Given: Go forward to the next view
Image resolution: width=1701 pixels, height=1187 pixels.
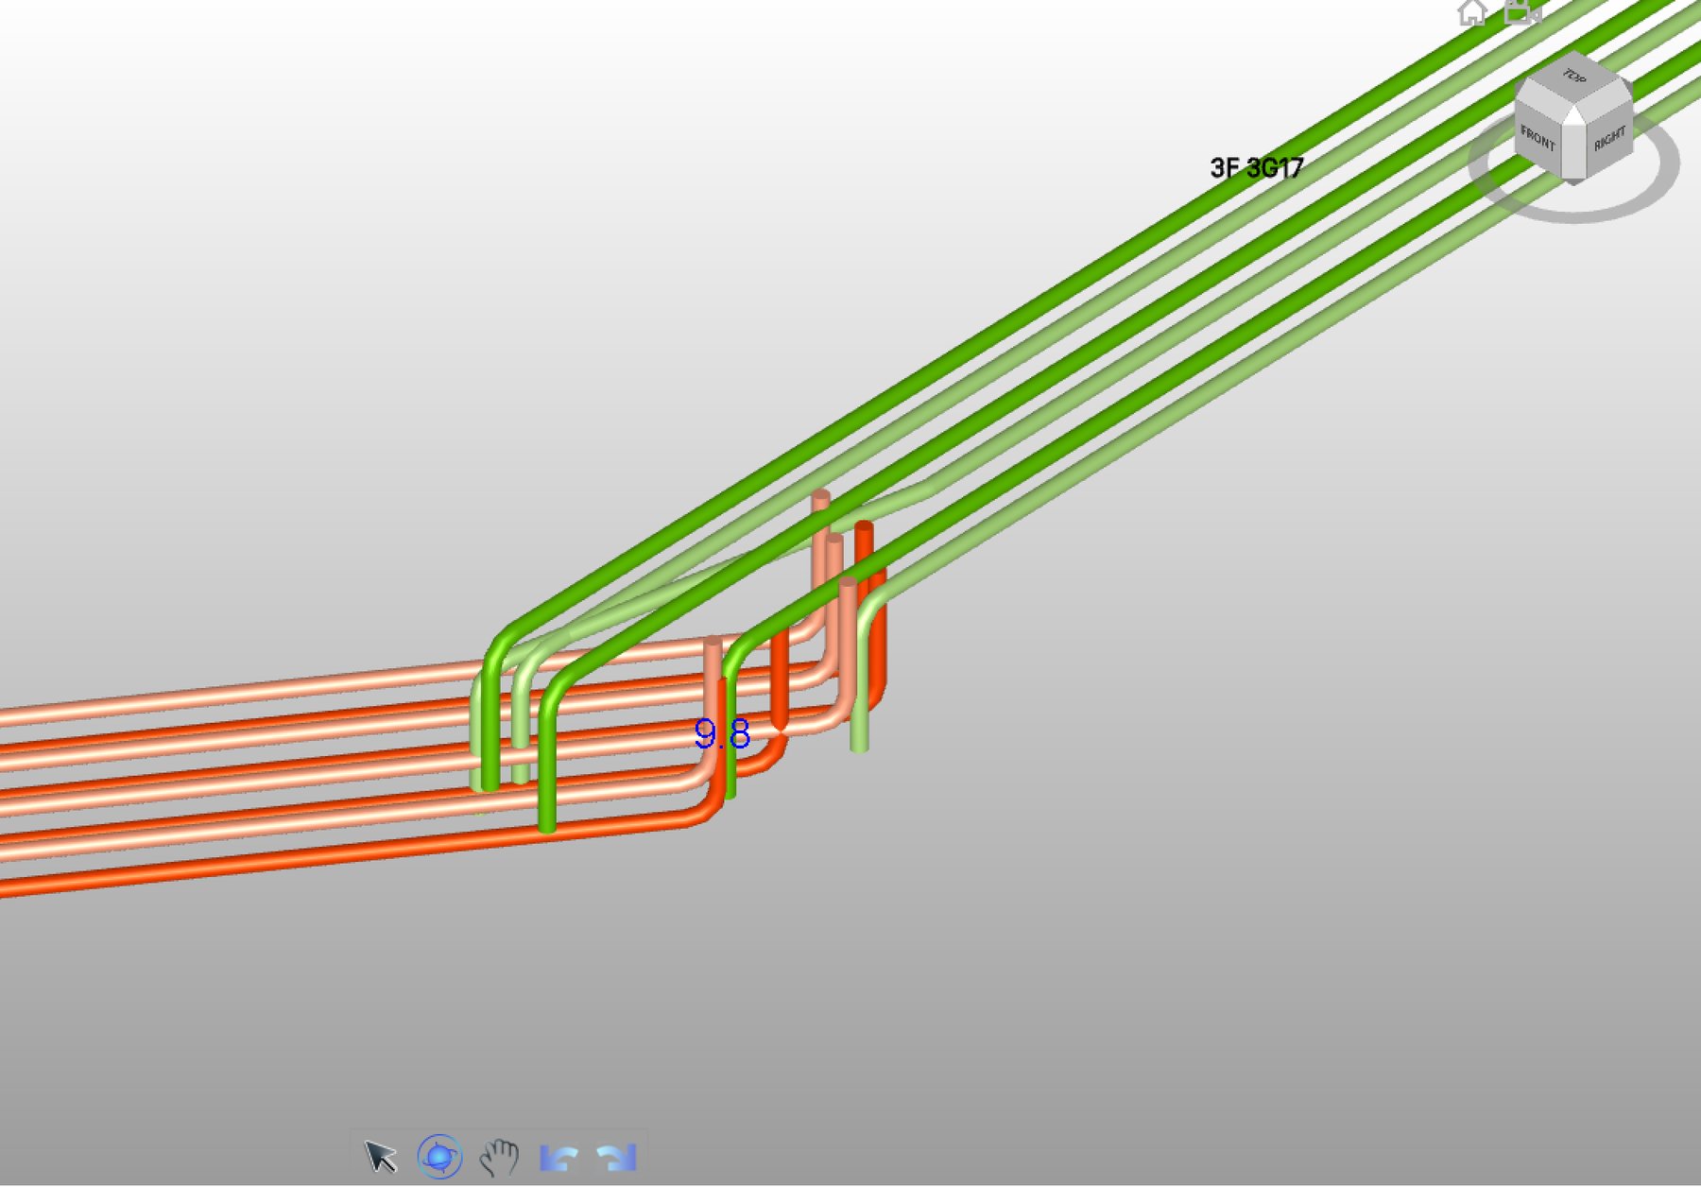Looking at the screenshot, I should click(617, 1158).
